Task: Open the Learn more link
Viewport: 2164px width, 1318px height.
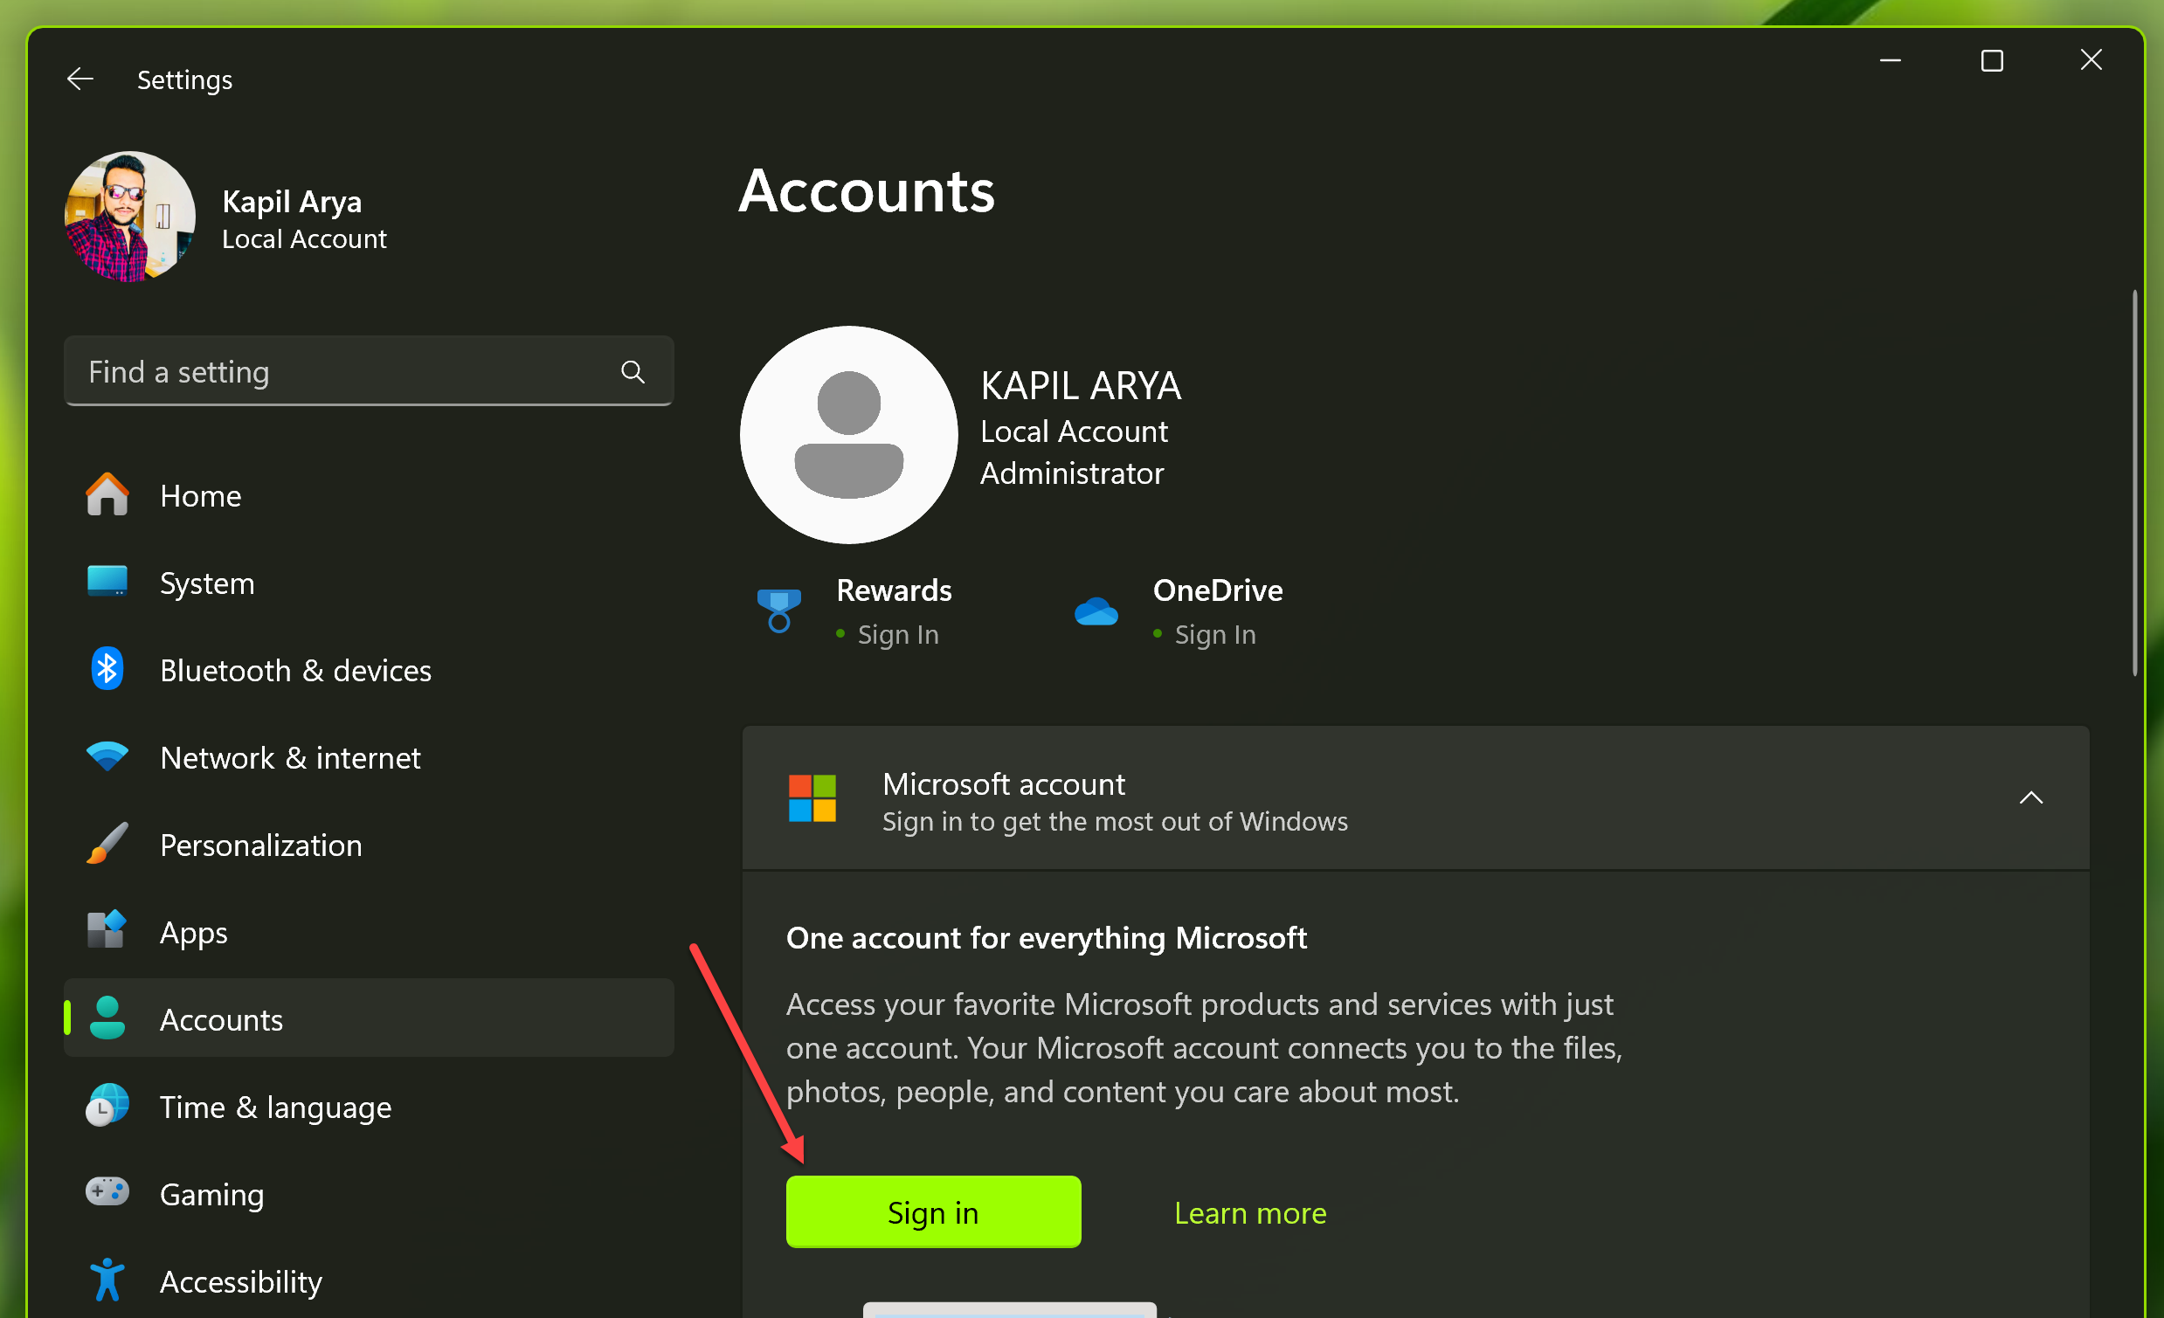Action: (1250, 1212)
